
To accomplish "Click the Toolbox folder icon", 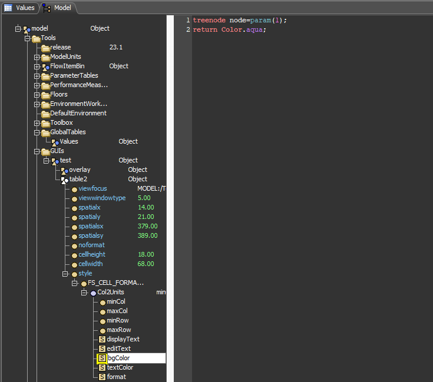I will (x=45, y=123).
